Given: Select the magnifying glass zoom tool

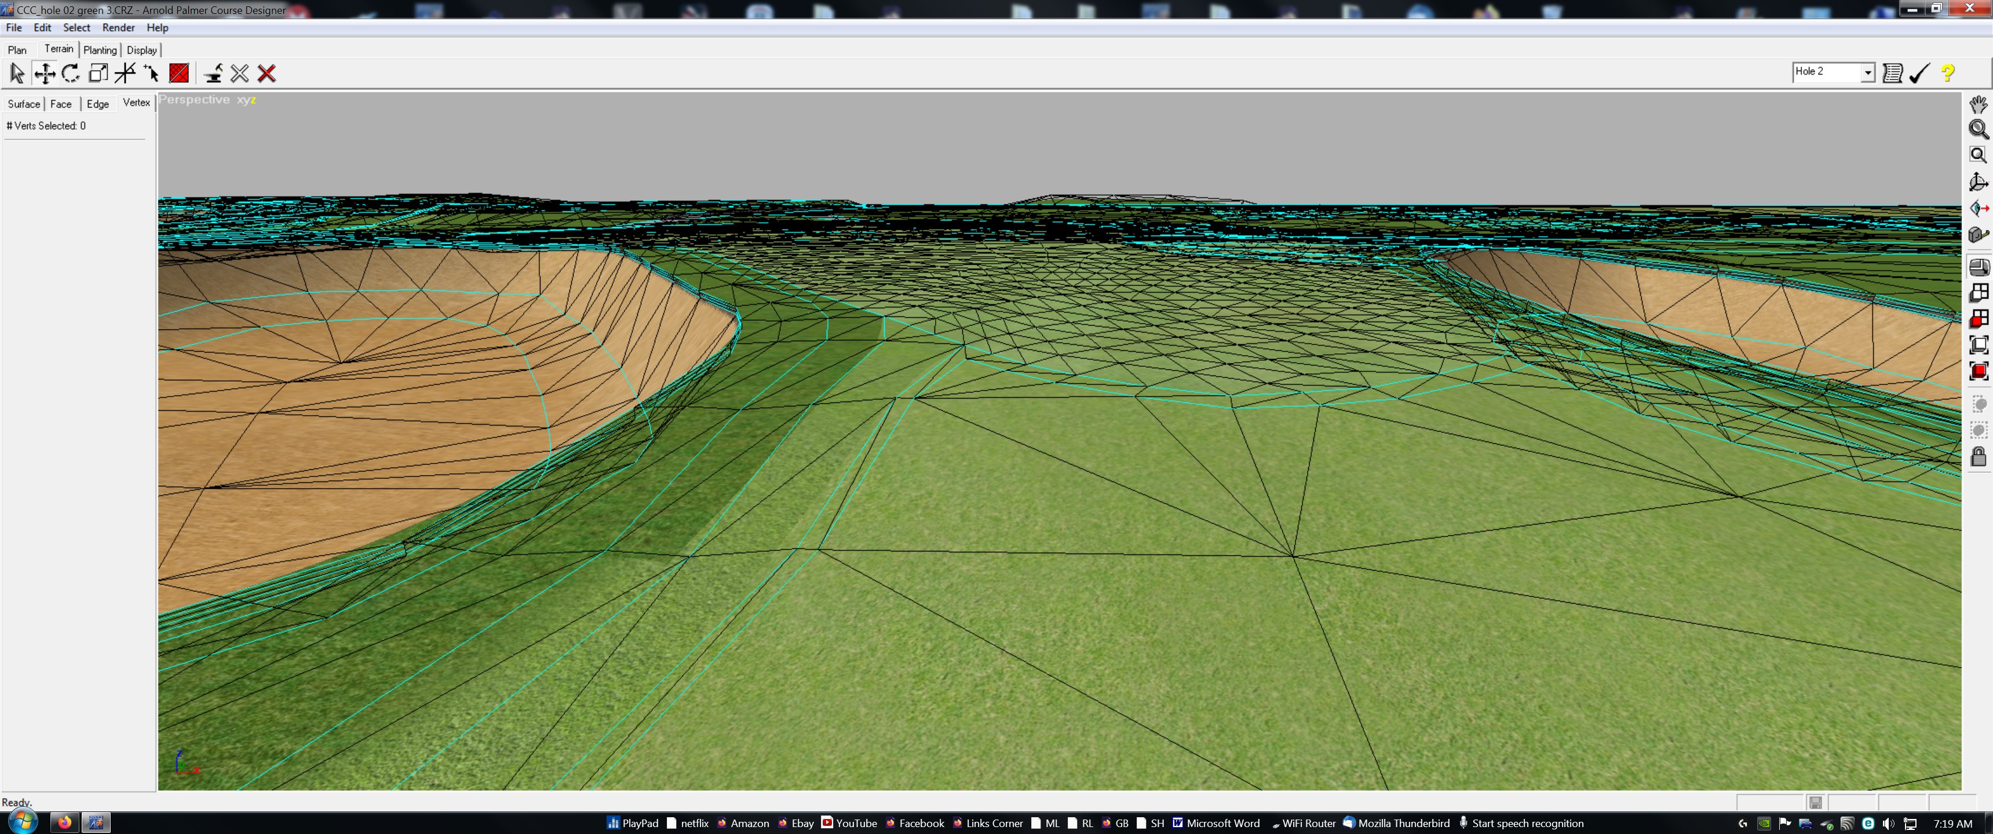Looking at the screenshot, I should 1979,129.
